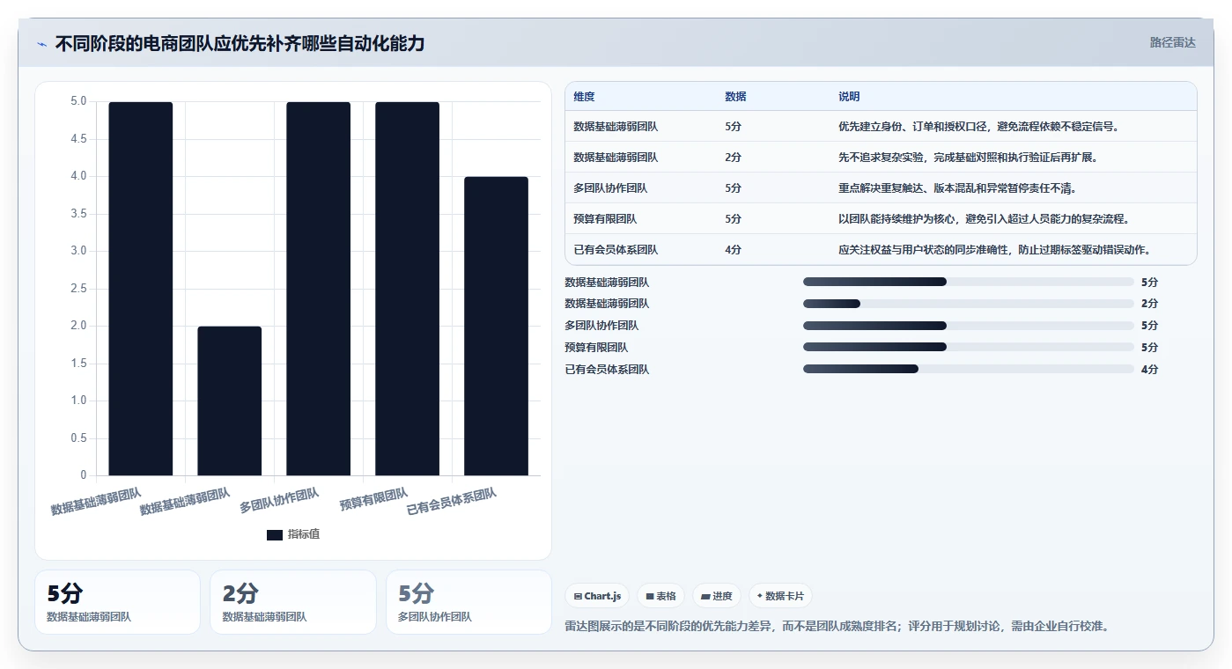This screenshot has height=669, width=1232.
Task: Click the 数据 table column header
Action: 735,97
